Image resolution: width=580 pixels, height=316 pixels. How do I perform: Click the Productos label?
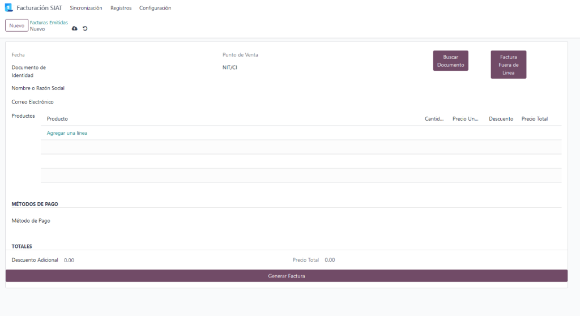(23, 116)
